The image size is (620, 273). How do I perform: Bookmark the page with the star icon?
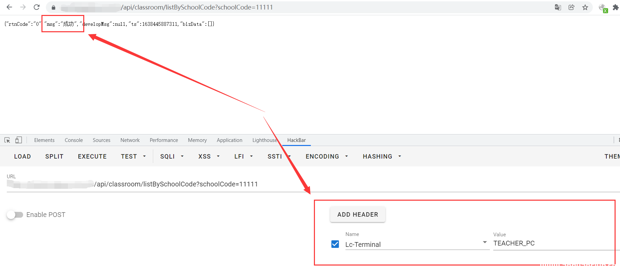[585, 7]
